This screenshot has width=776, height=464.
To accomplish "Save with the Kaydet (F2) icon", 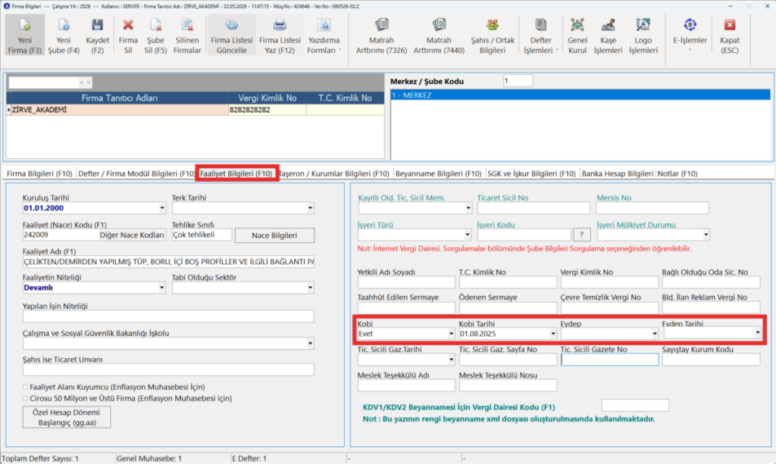I will (98, 25).
